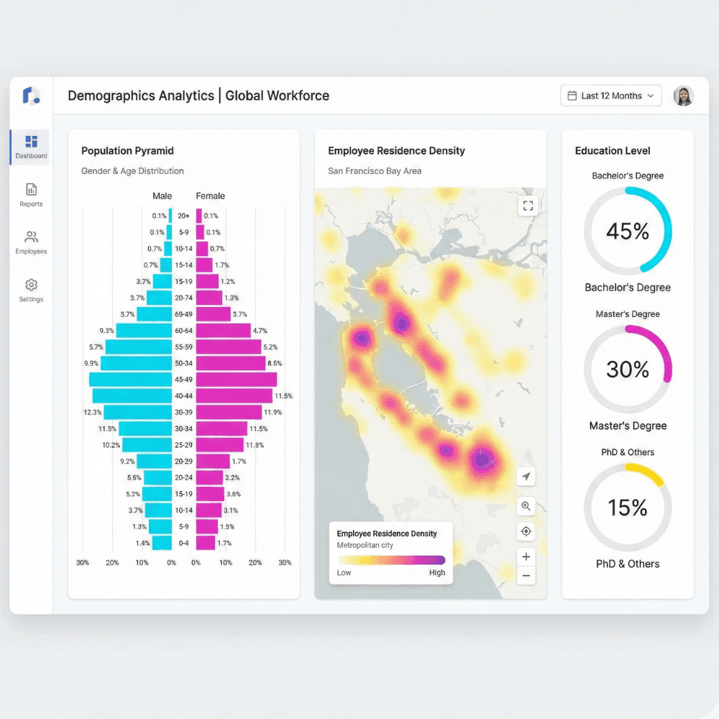719x719 pixels.
Task: Click the Male 40-44 bar in pyramid
Action: pos(132,395)
